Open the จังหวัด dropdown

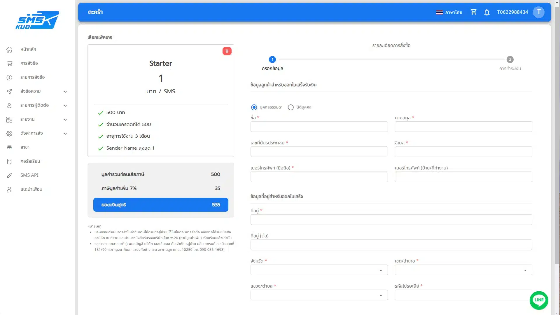pyautogui.click(x=319, y=270)
